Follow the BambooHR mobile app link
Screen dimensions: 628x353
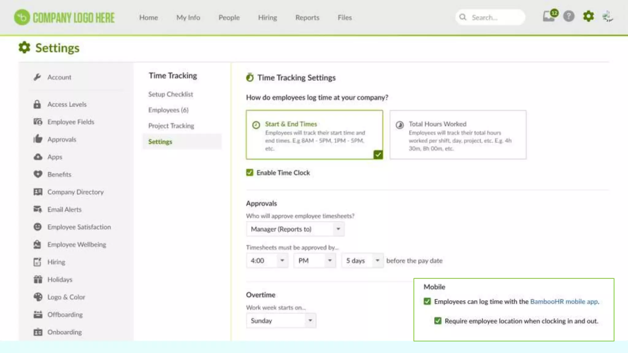point(564,302)
